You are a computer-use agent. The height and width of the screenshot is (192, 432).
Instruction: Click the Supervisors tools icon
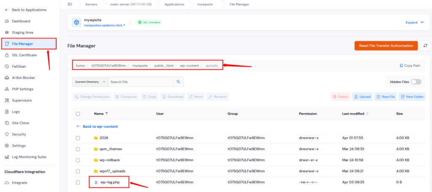point(7,100)
